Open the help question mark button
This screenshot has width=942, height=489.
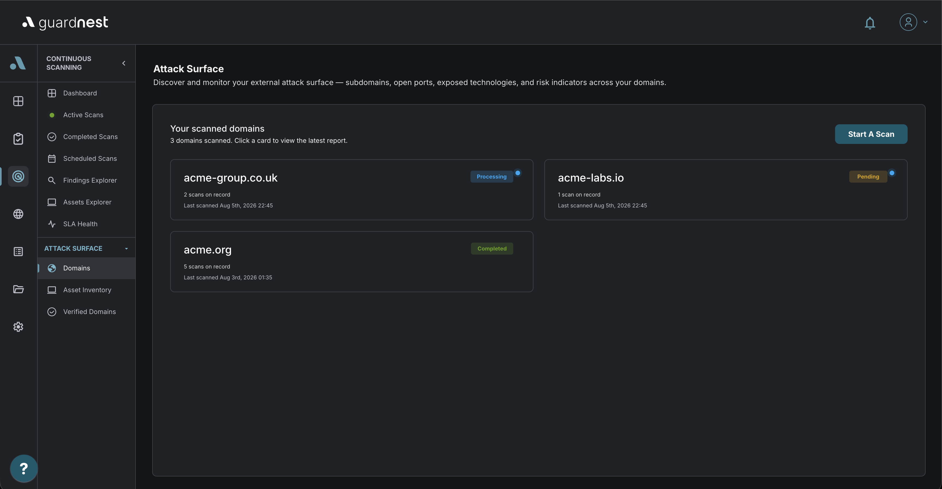[24, 468]
